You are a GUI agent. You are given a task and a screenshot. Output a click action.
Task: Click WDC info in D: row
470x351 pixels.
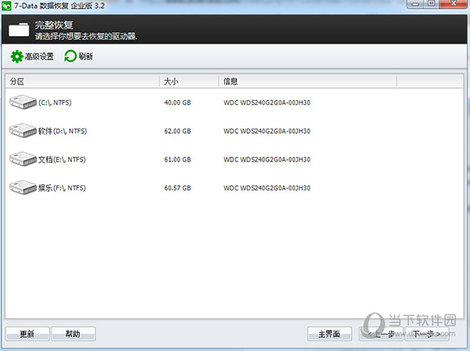coord(267,131)
